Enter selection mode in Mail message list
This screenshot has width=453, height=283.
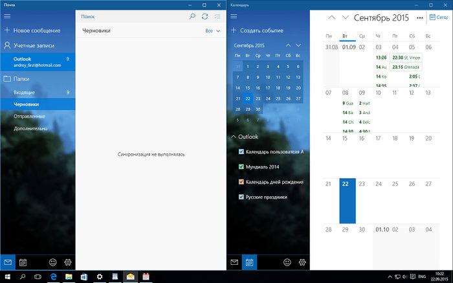click(218, 16)
